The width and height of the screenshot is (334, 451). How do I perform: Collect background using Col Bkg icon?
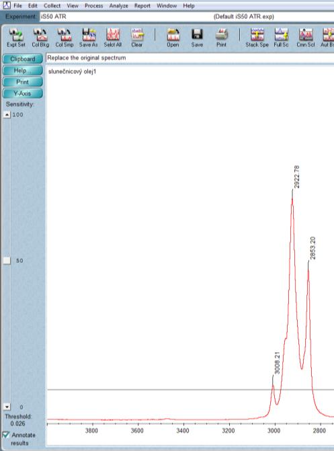coord(40,38)
